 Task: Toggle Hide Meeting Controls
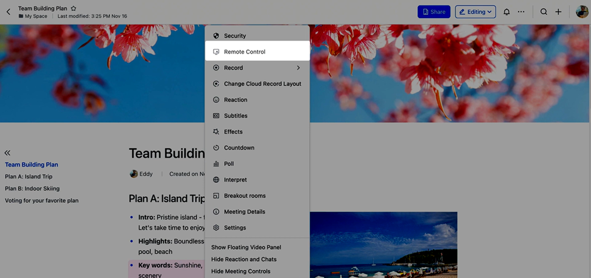pos(240,271)
